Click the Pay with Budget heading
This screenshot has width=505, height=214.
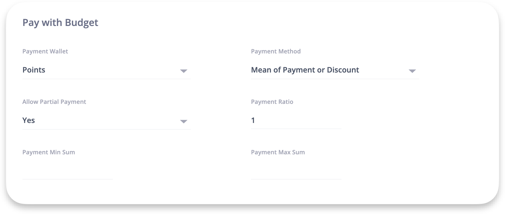pos(60,23)
